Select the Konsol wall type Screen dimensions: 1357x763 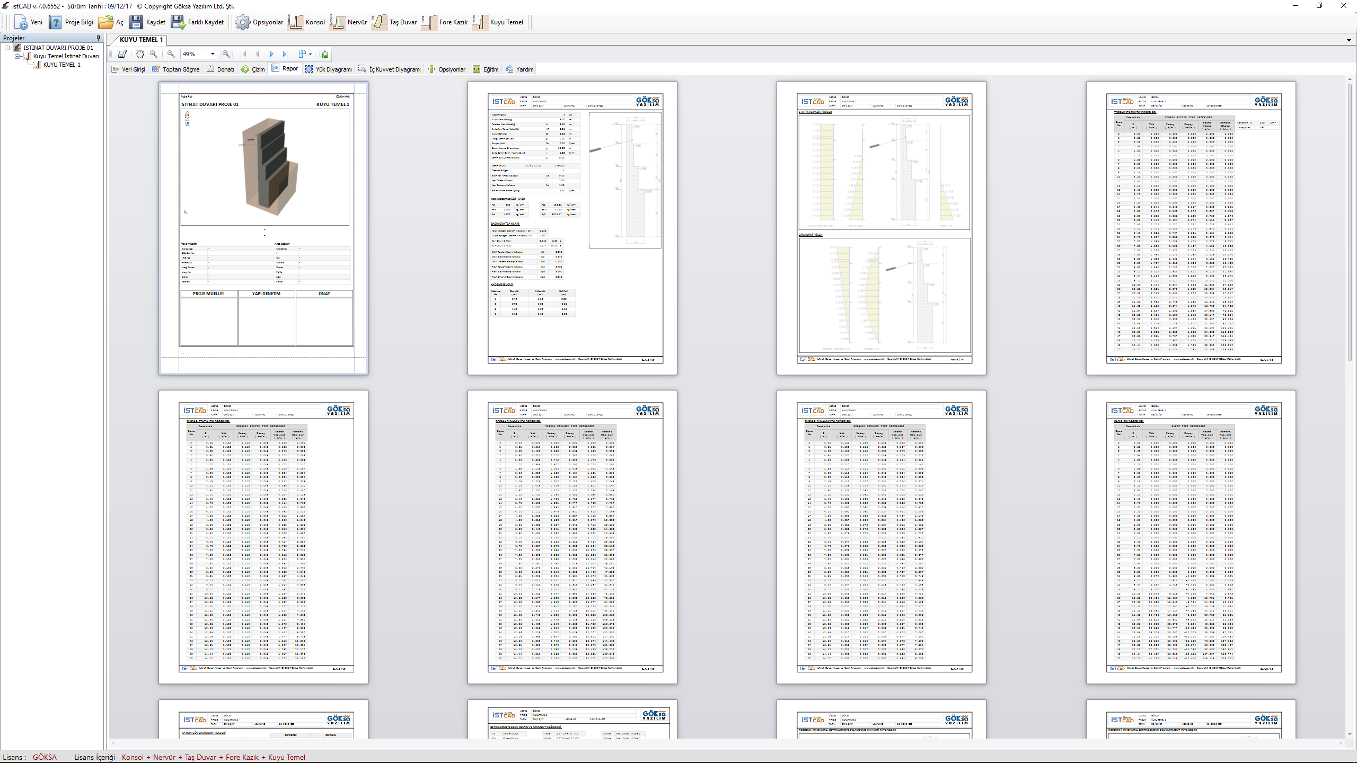307,22
